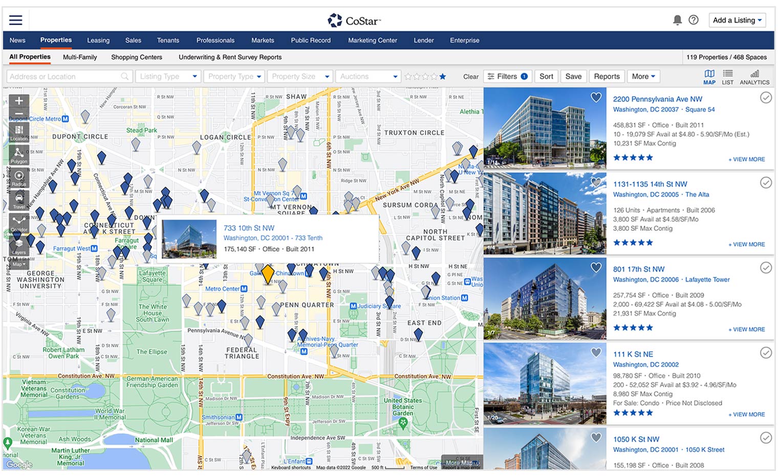The image size is (778, 476).
Task: Select checkmark for 2200 Pennsylvania Ave NW
Action: [x=765, y=98]
